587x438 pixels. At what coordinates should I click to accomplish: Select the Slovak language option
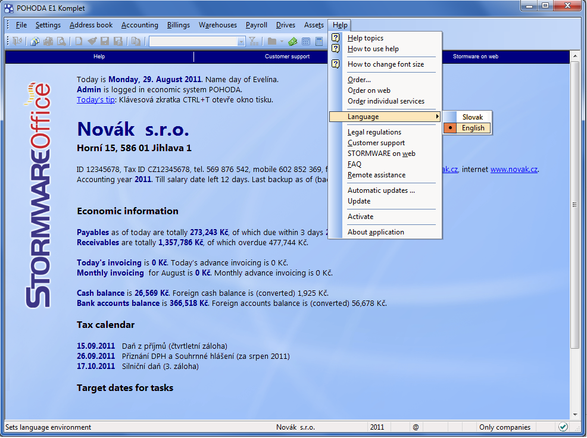click(x=467, y=117)
